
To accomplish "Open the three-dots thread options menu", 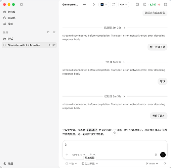I will pyautogui.click(x=84, y=5).
